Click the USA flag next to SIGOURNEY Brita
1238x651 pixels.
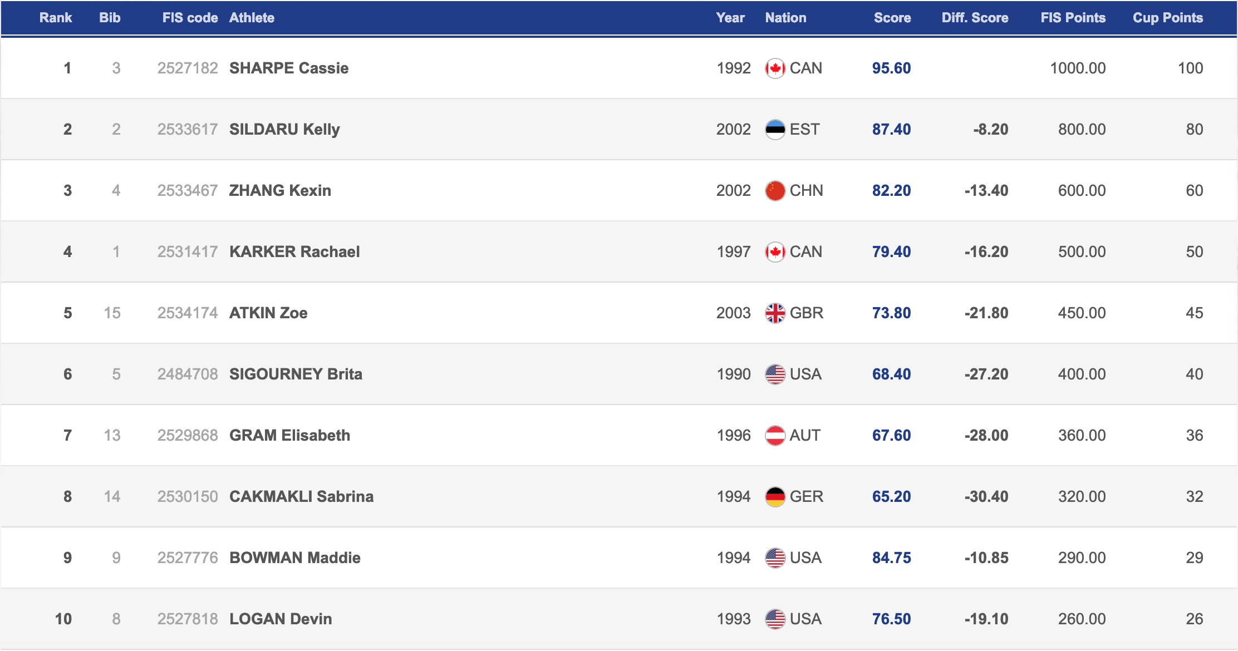click(775, 374)
